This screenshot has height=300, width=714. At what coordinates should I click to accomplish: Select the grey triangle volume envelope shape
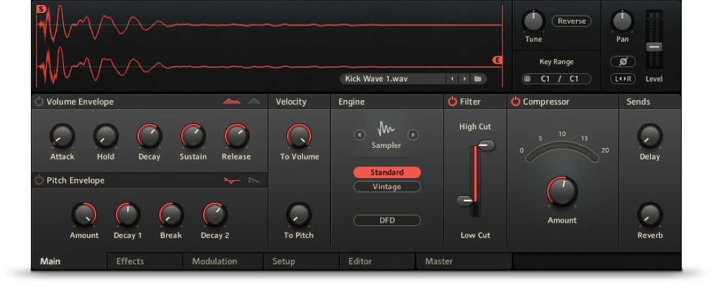coord(254,102)
